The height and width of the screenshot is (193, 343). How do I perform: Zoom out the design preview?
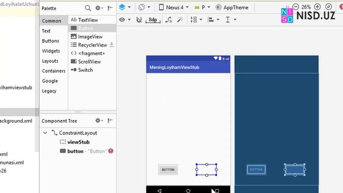pos(296,7)
